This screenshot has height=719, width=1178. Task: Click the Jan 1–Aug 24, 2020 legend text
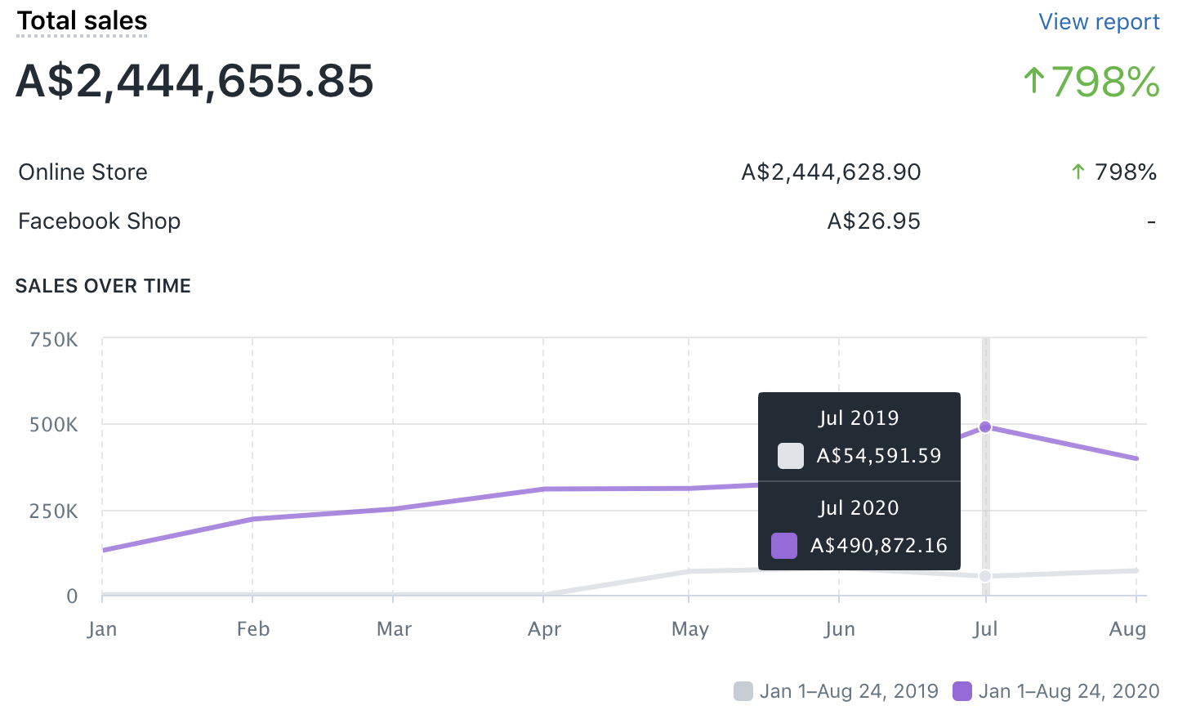(1069, 691)
